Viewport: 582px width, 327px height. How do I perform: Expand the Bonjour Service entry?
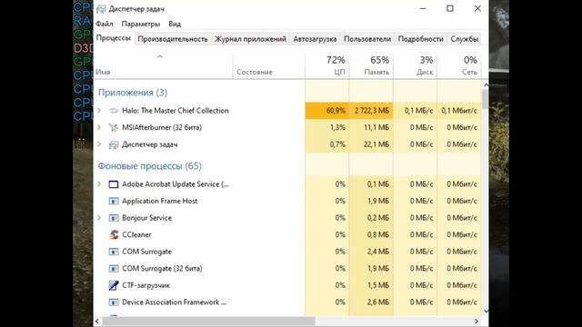[x=99, y=218]
